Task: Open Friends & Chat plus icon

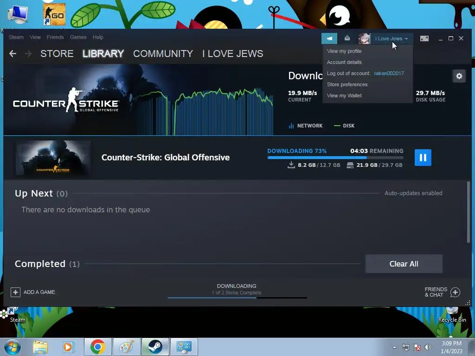Action: pyautogui.click(x=455, y=292)
